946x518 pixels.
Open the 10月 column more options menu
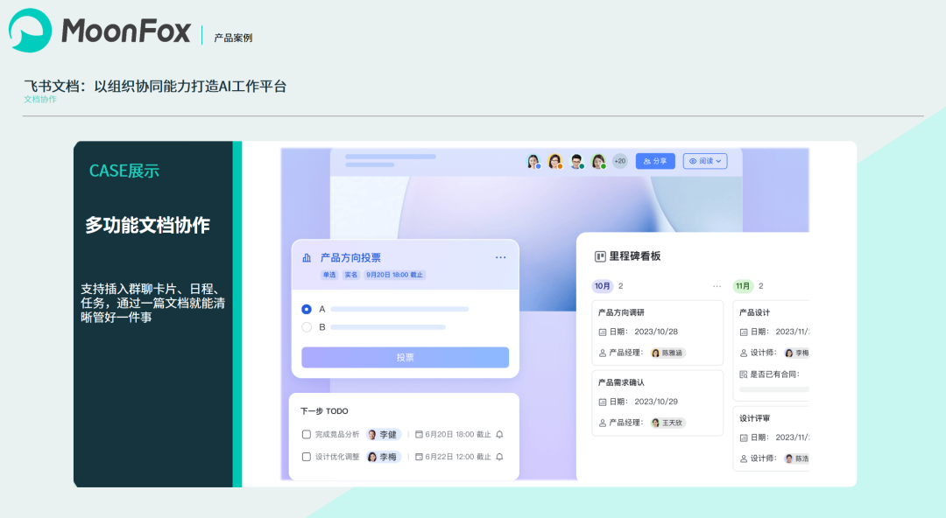717,286
